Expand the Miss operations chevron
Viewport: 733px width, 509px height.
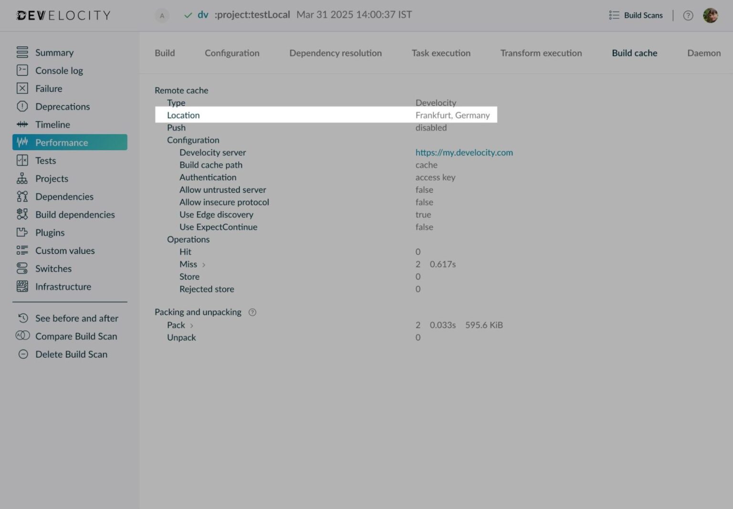click(x=204, y=265)
